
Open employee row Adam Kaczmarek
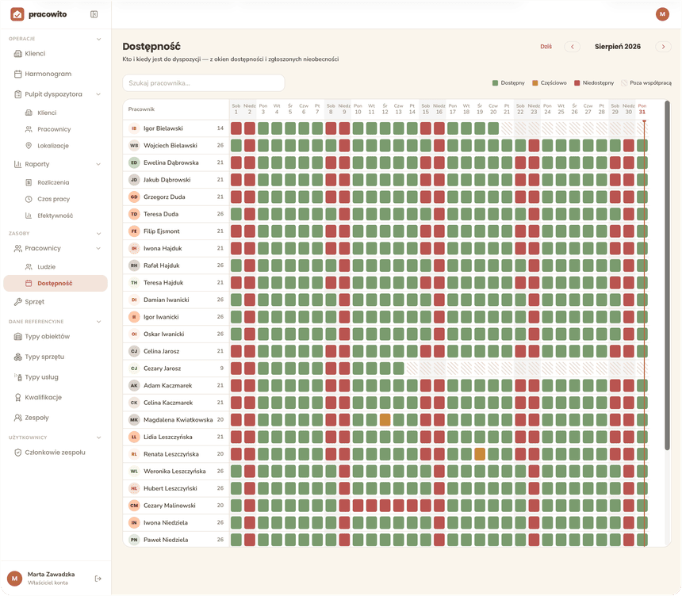(x=176, y=386)
